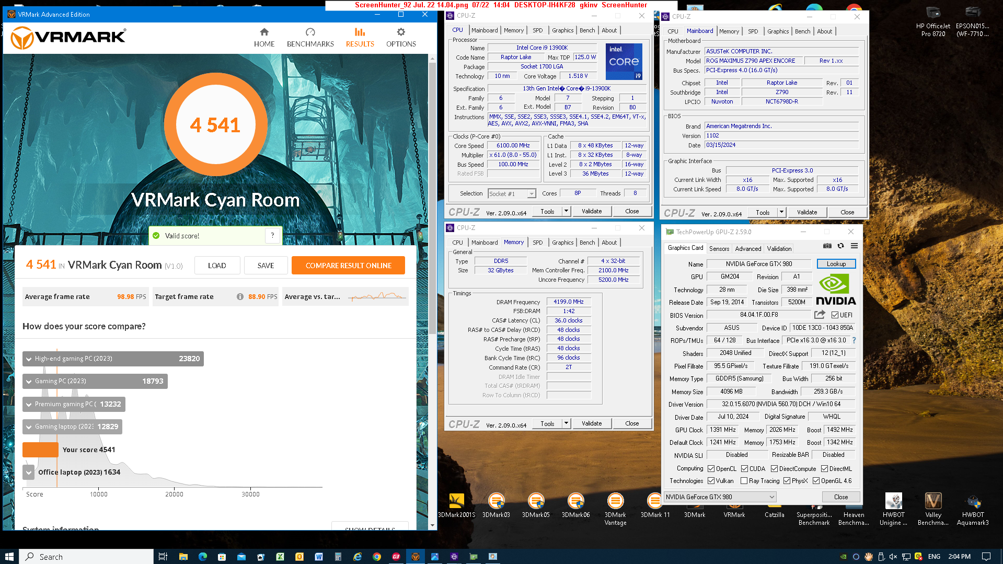Click Close button at bottom of GPU-Z

click(840, 497)
